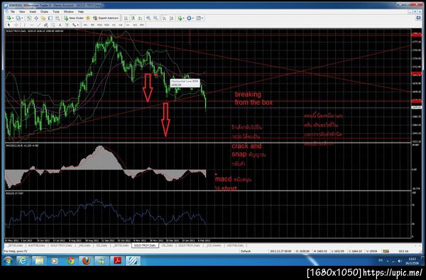Toggle Chart Shift
This screenshot has width=426, height=280.
point(171,18)
